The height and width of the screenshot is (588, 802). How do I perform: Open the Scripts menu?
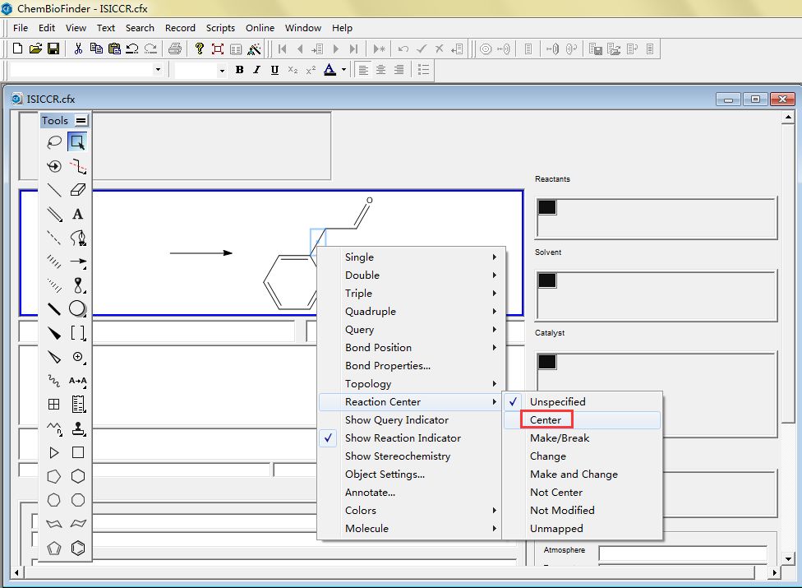pyautogui.click(x=220, y=28)
